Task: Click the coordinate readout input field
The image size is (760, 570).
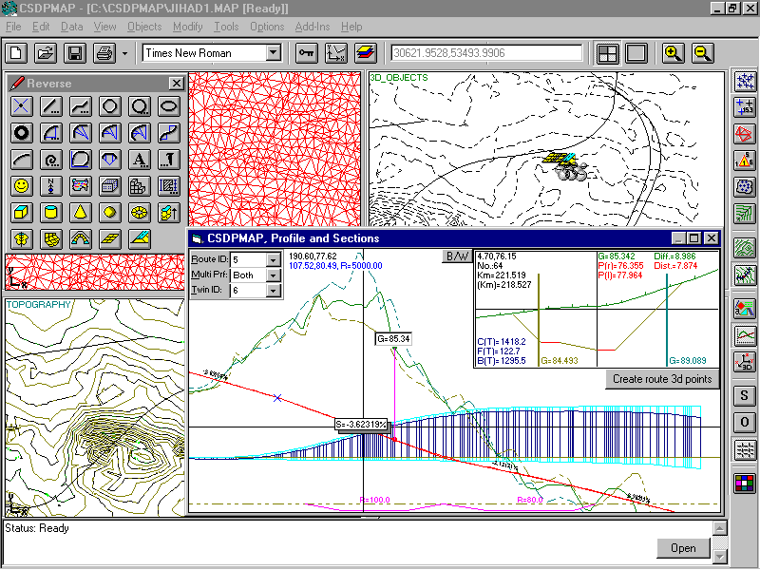Action: coord(486,53)
